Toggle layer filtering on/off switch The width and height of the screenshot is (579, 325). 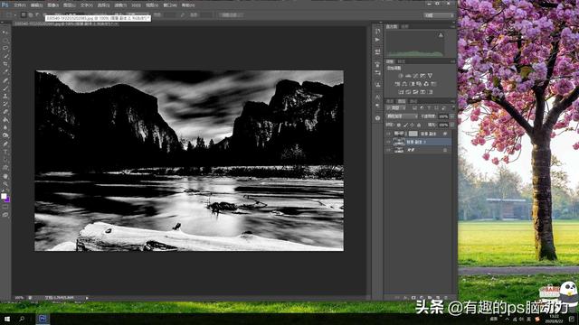tap(453, 107)
